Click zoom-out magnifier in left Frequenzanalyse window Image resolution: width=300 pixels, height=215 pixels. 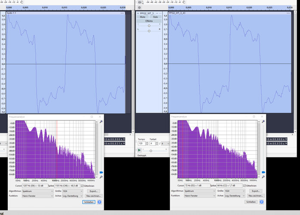pos(101,177)
